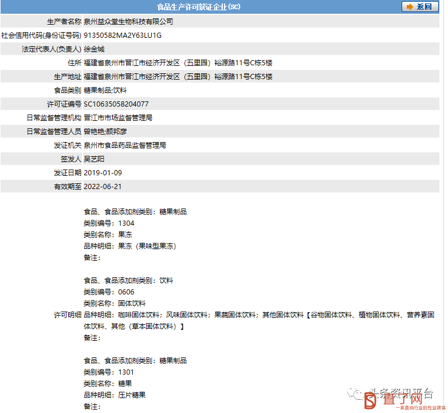Select line 类别名称：糖果
This screenshot has width=448, height=413.
(108, 384)
